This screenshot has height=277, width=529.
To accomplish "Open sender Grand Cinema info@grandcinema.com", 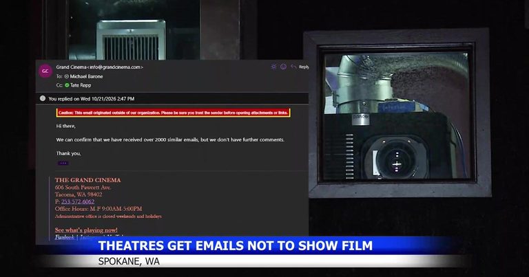I will point(99,67).
